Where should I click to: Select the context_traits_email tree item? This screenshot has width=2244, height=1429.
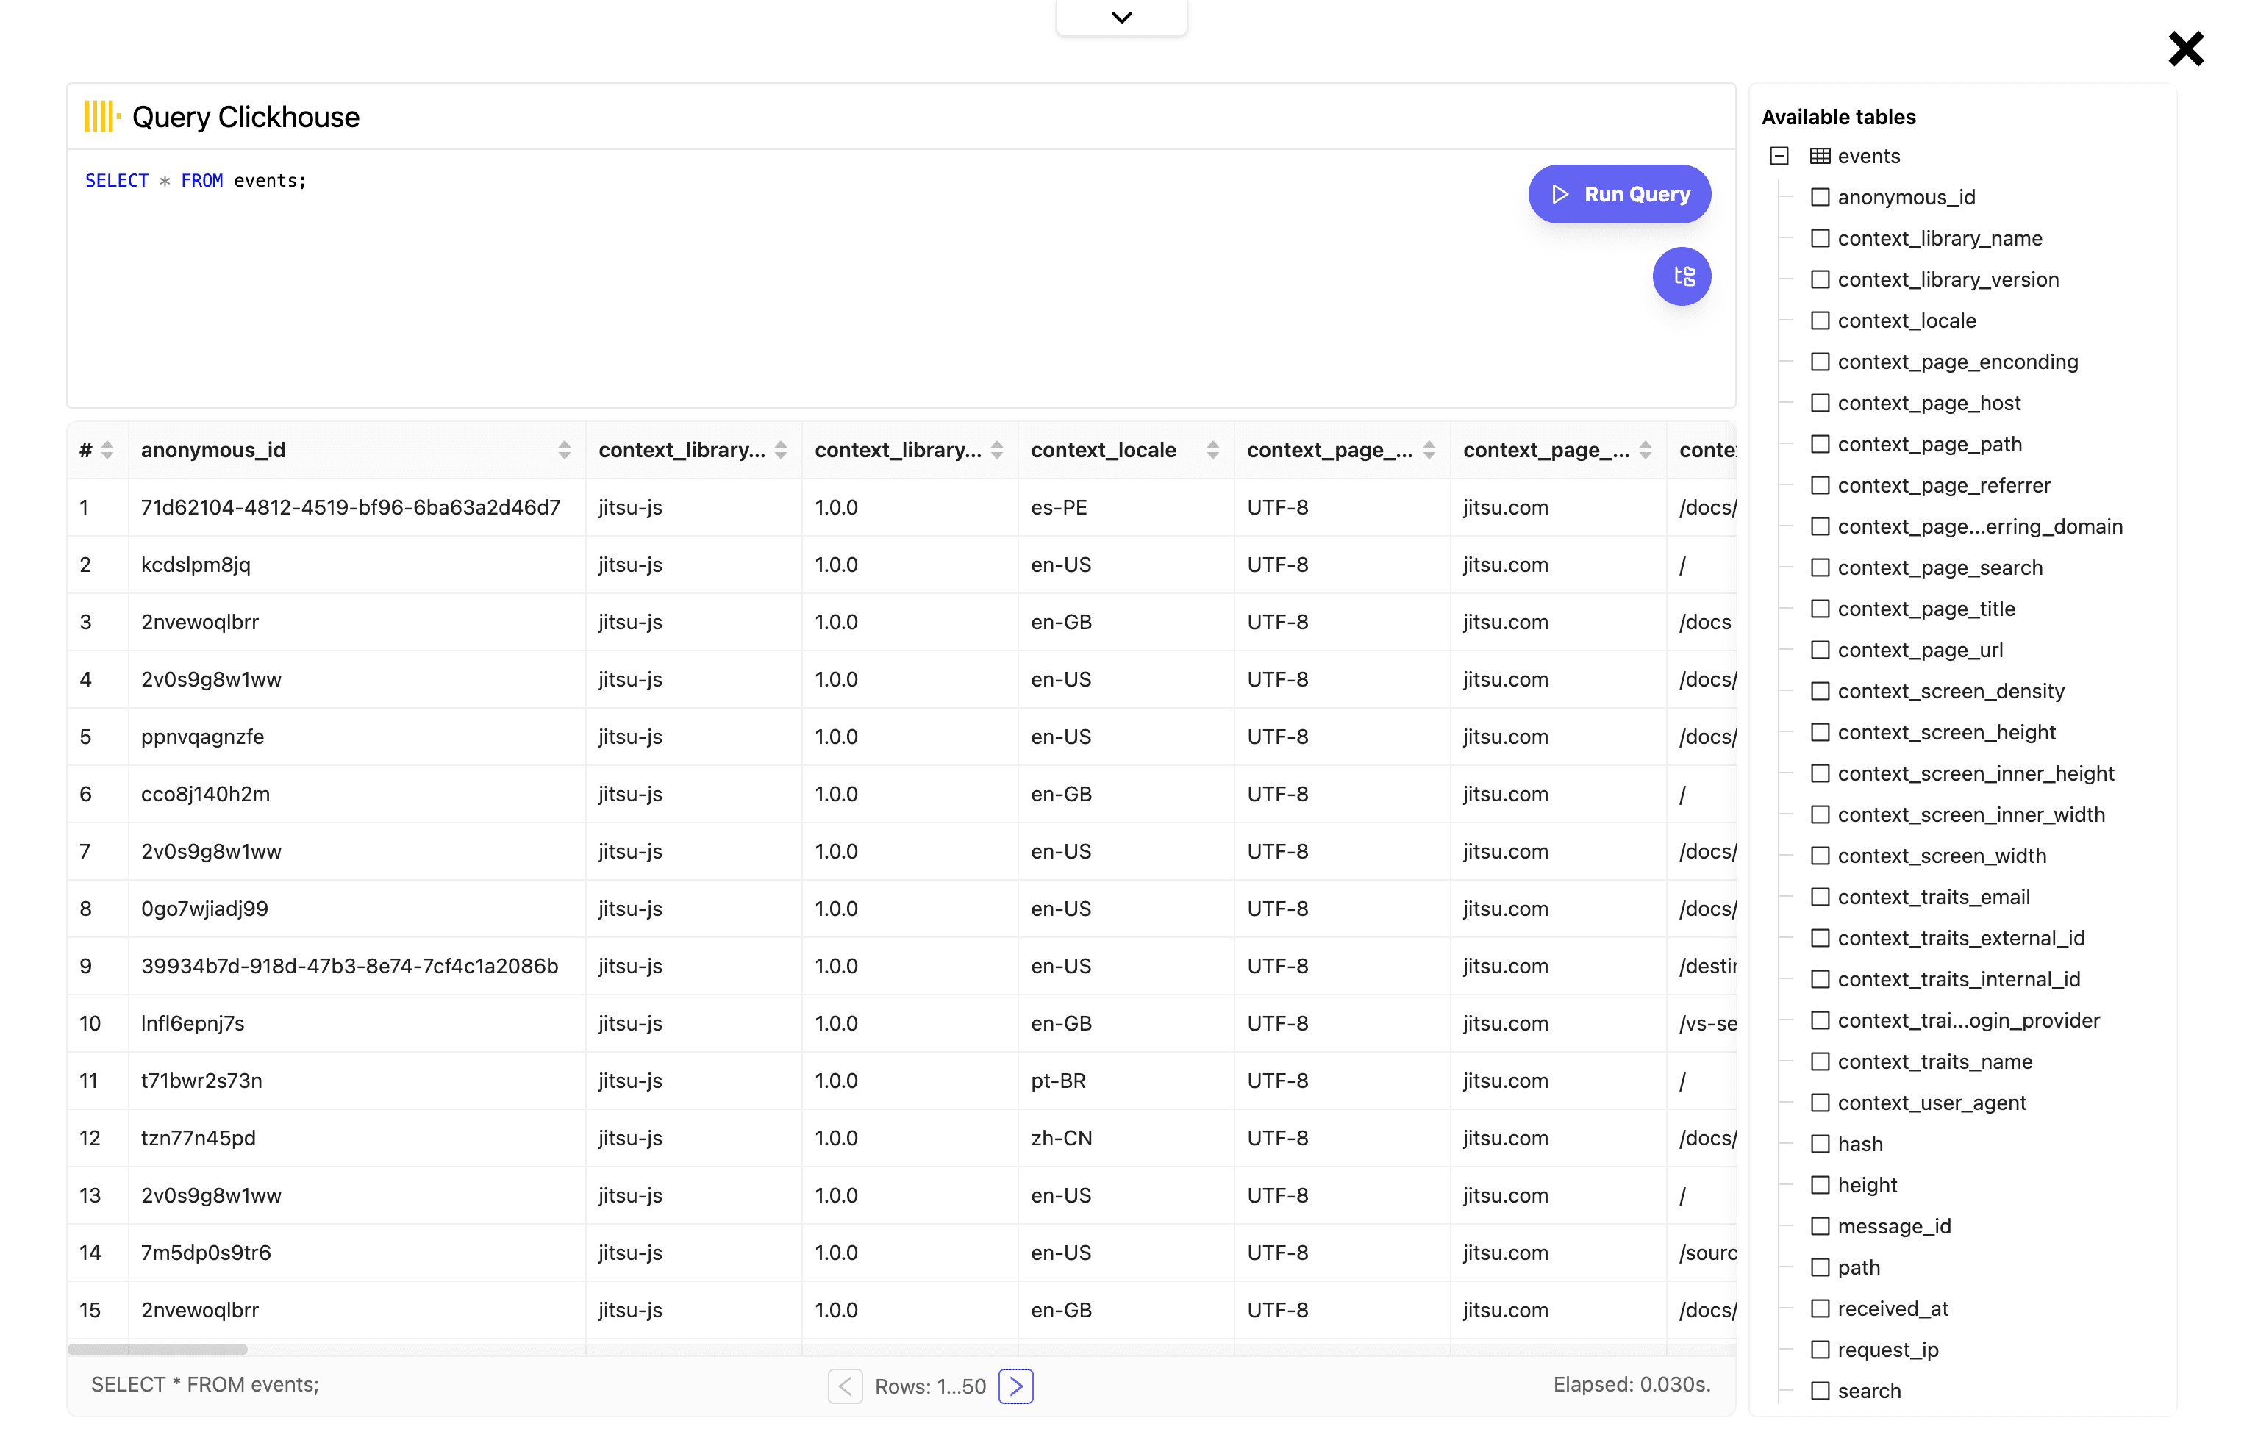click(1933, 897)
